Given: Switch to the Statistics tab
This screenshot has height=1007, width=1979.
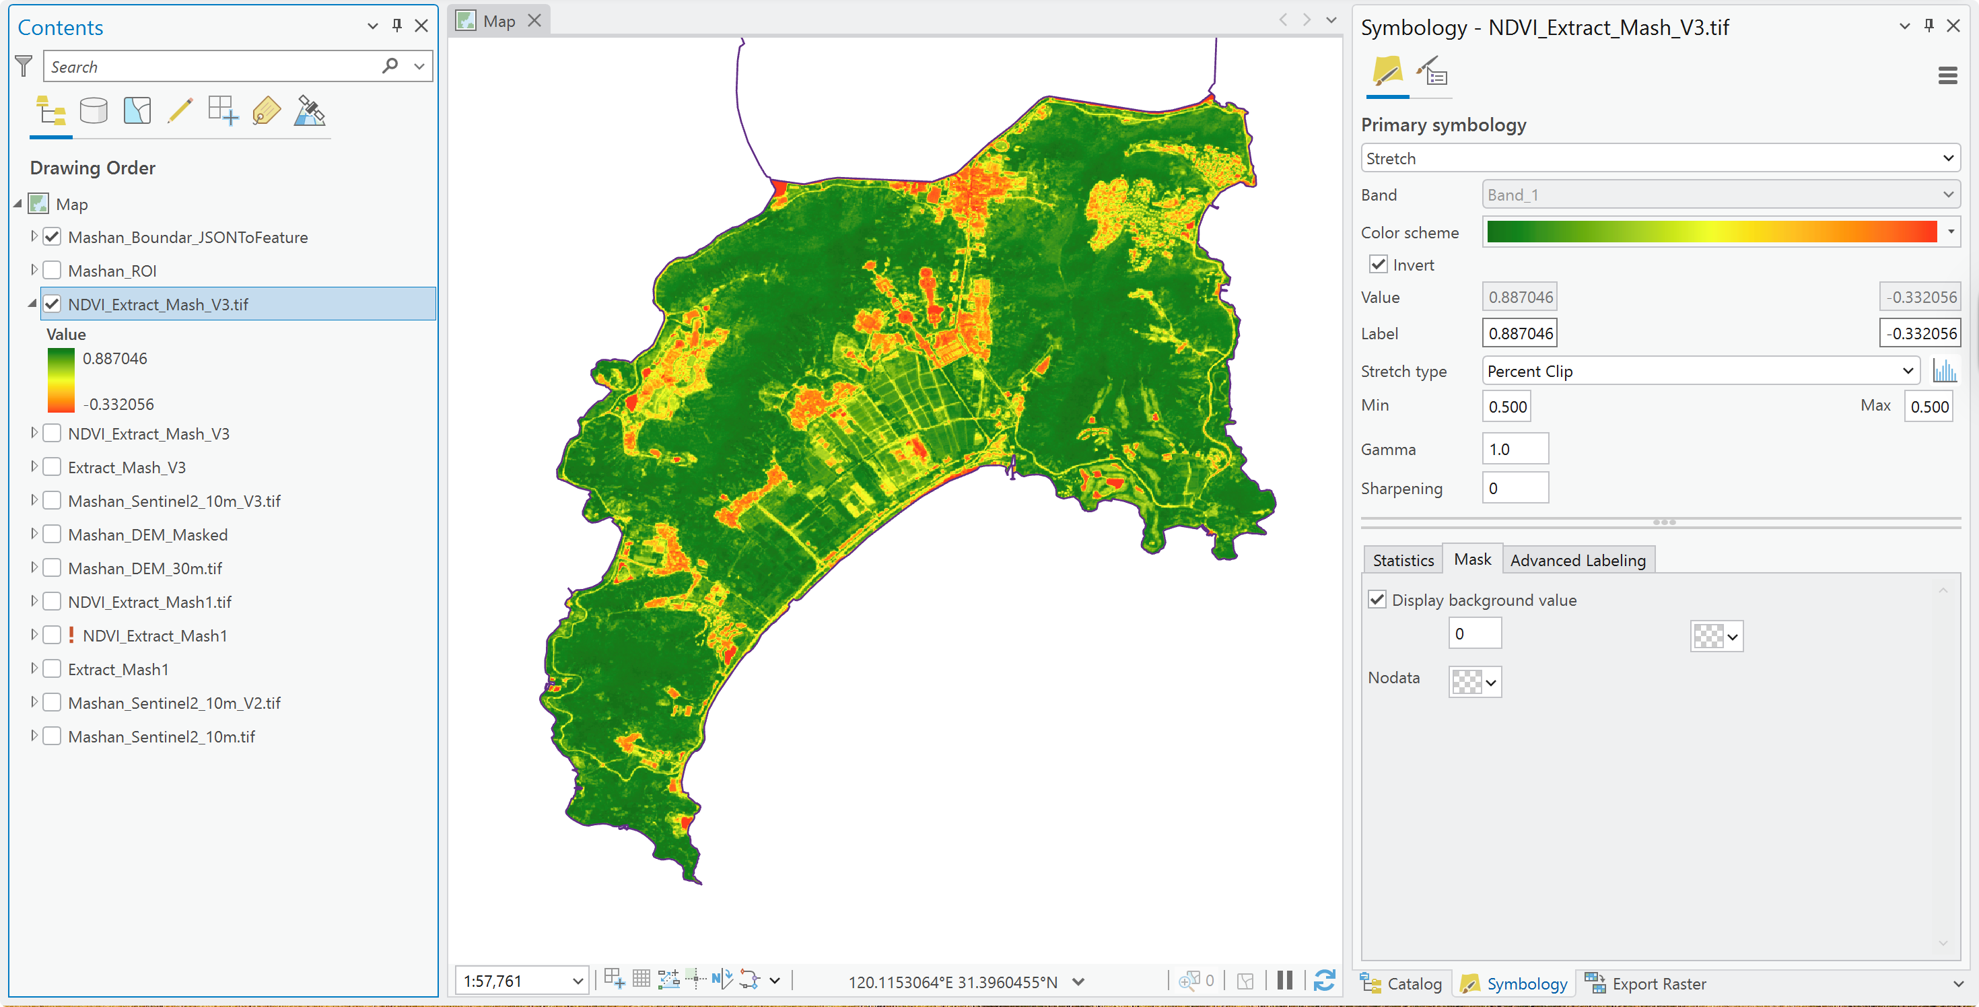Looking at the screenshot, I should pyautogui.click(x=1403, y=560).
